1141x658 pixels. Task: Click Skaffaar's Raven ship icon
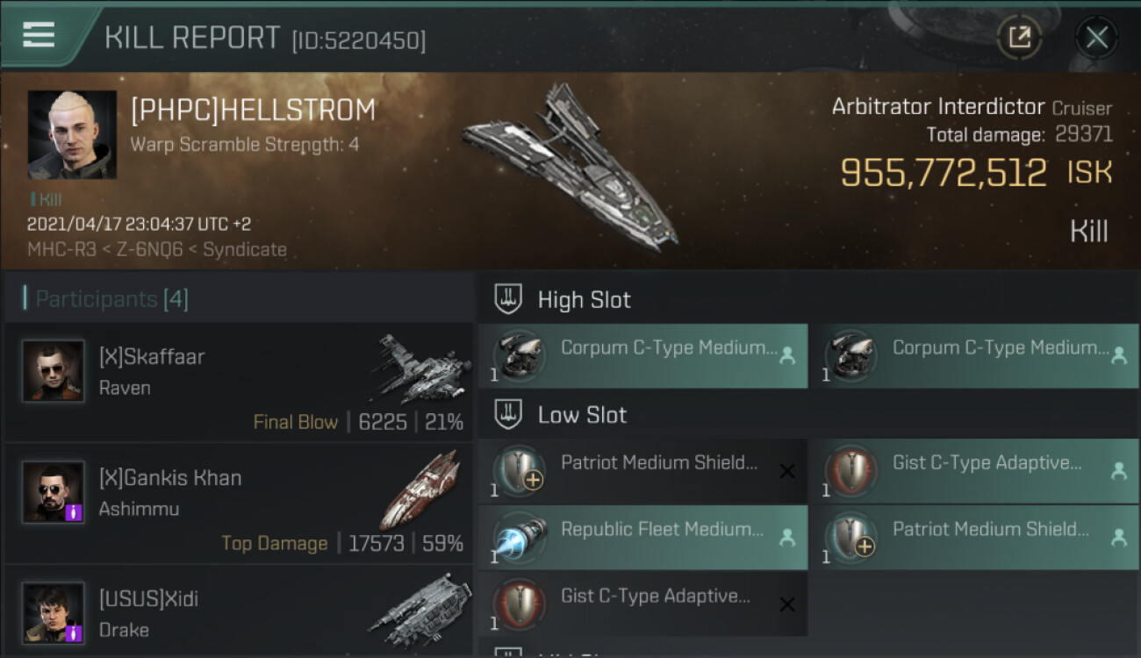coord(423,367)
